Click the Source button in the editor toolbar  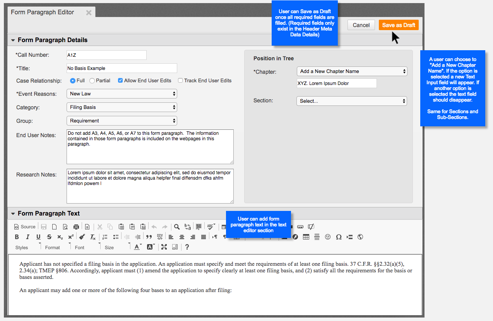pos(25,227)
